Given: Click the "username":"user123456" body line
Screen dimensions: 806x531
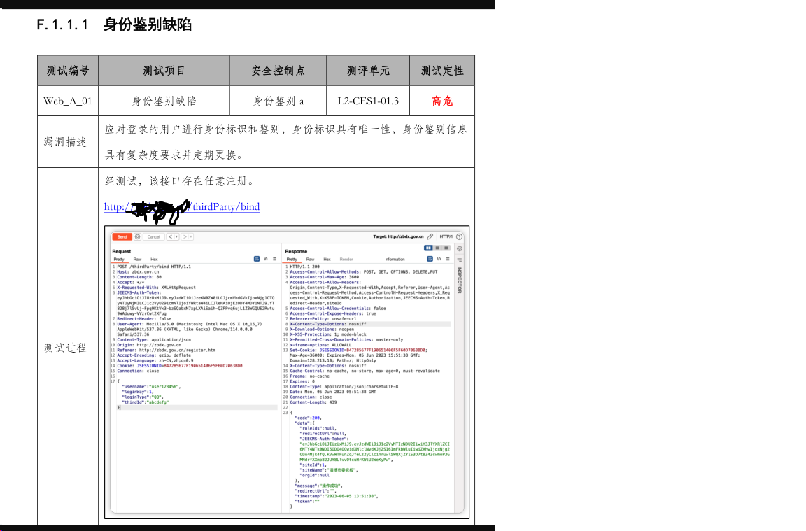Looking at the screenshot, I should point(151,387).
